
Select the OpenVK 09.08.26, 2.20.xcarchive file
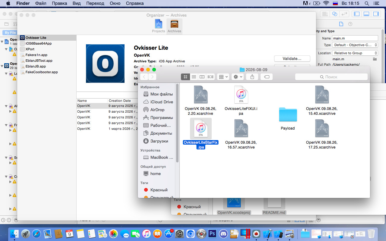pos(201,101)
